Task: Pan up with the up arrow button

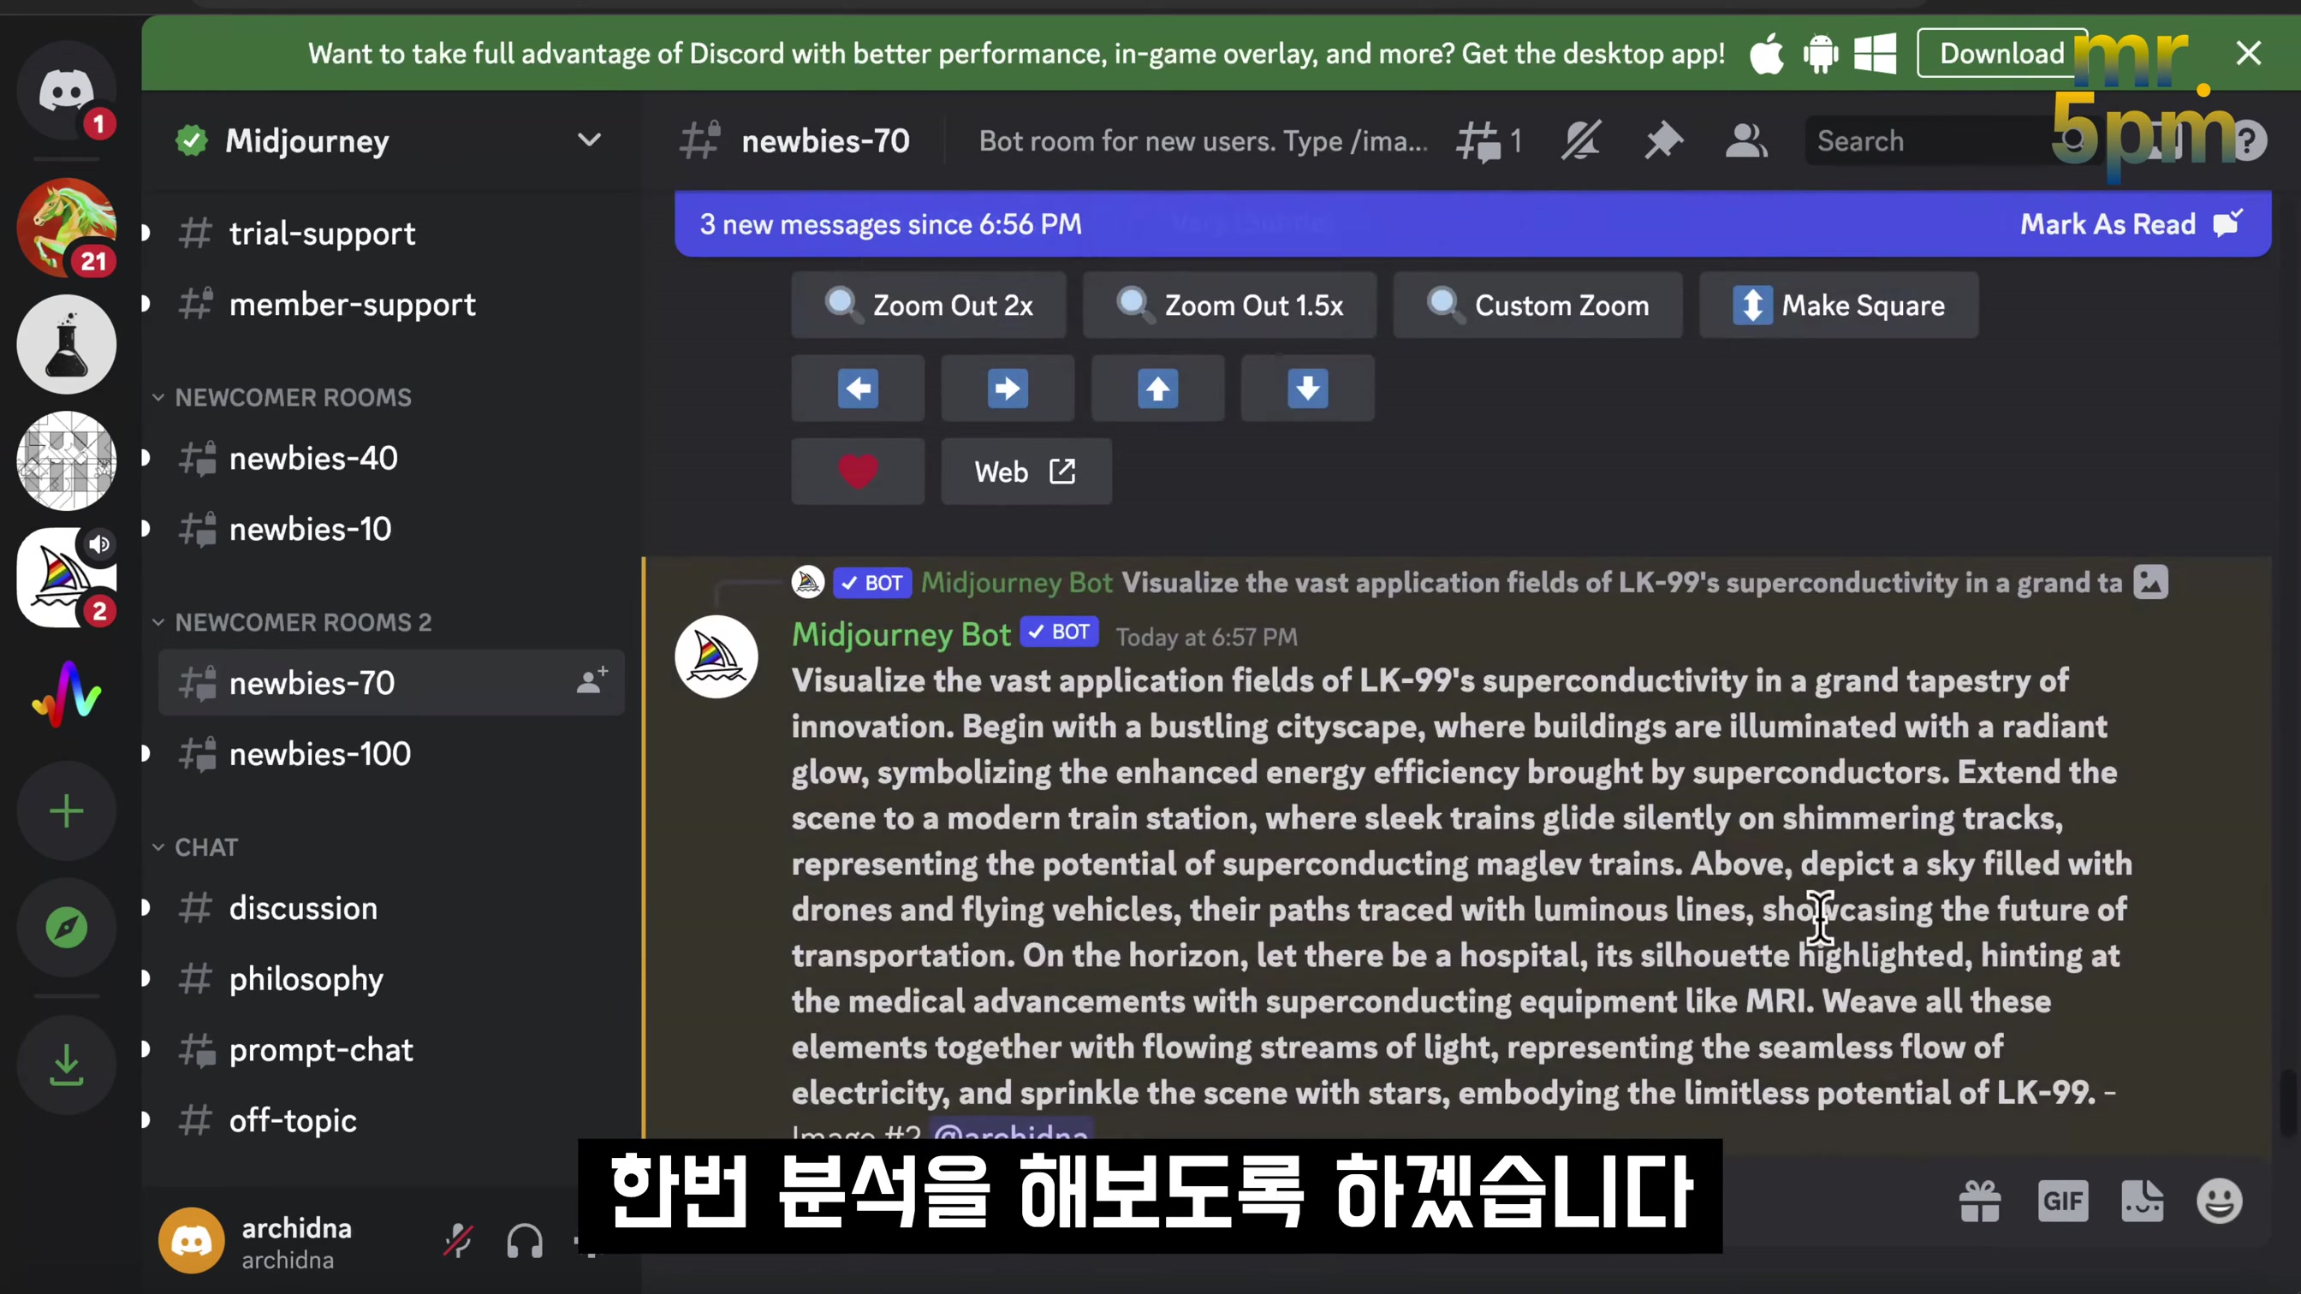Action: (1157, 389)
